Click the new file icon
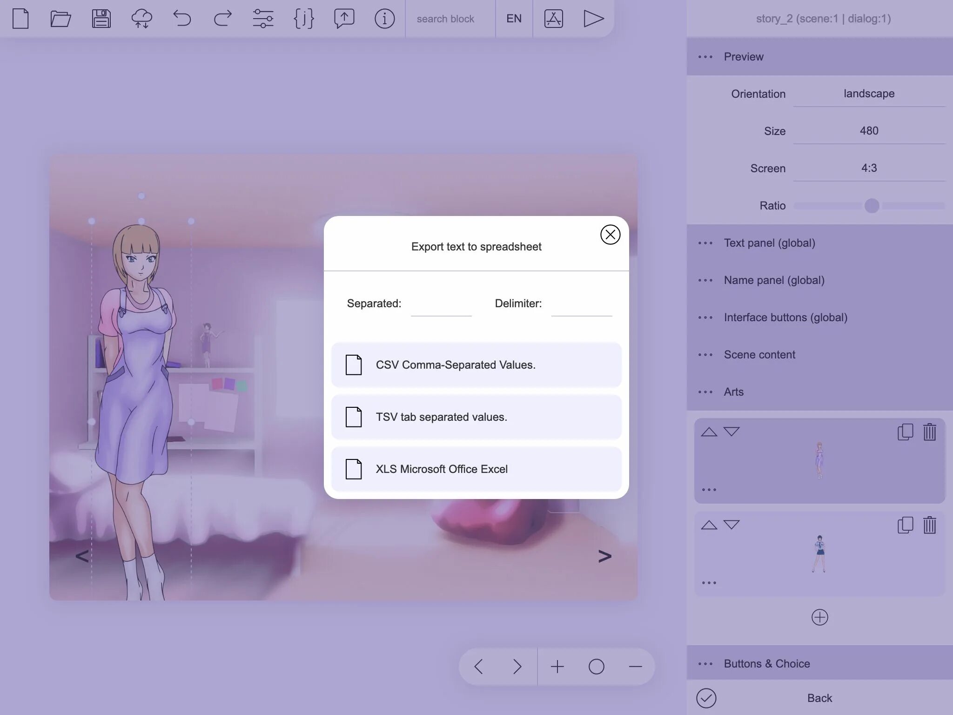Screen dimensions: 953x715 [x=20, y=19]
